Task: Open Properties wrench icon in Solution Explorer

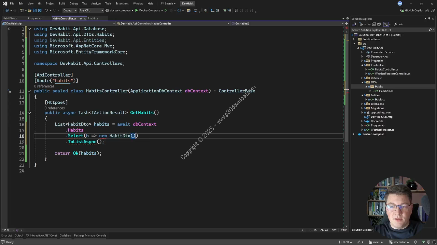Action: point(395,24)
